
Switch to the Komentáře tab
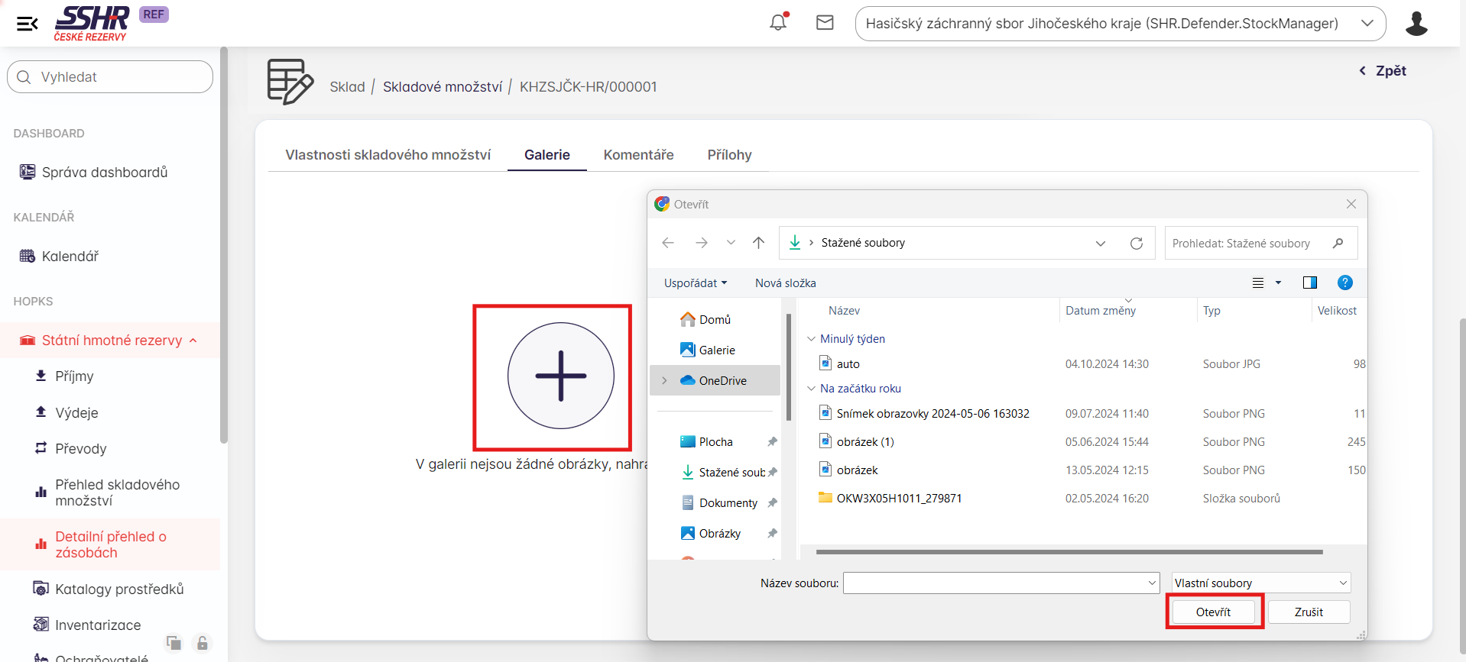(x=638, y=155)
